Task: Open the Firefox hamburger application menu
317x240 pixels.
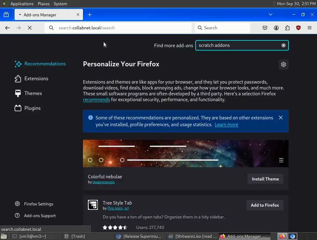Action: (310, 28)
